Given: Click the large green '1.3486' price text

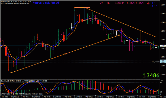Looking at the screenshot, I should click(x=151, y=75).
